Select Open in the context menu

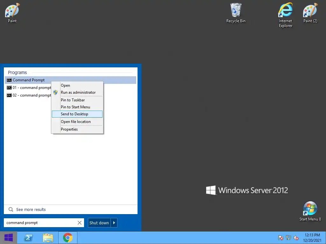point(77,85)
